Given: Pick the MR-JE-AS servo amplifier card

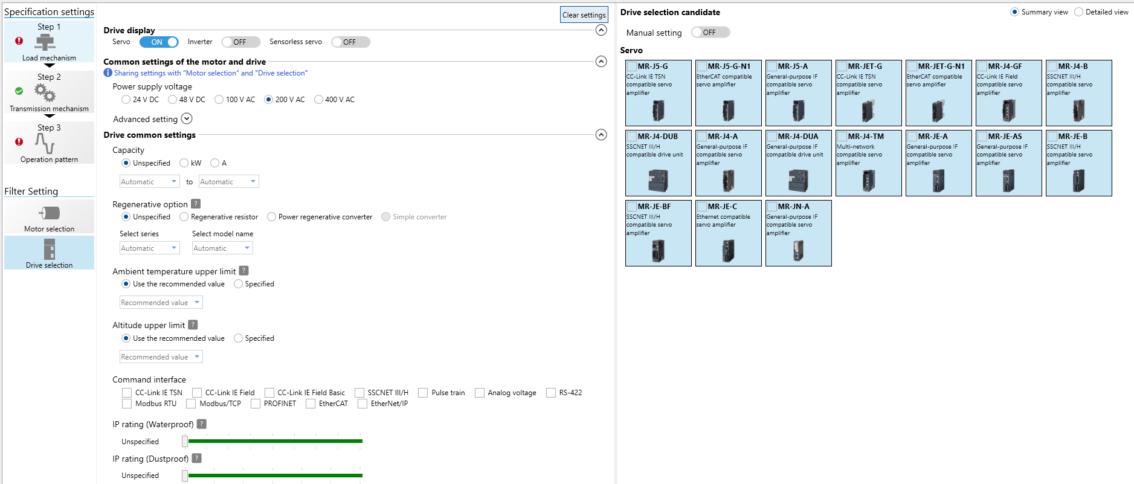Looking at the screenshot, I should click(1008, 163).
